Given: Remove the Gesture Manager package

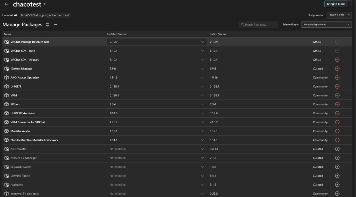Looking at the screenshot, I should [337, 68].
